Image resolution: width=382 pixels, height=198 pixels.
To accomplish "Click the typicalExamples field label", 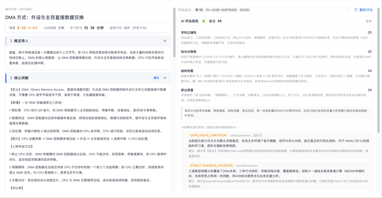I will tap(247, 165).
